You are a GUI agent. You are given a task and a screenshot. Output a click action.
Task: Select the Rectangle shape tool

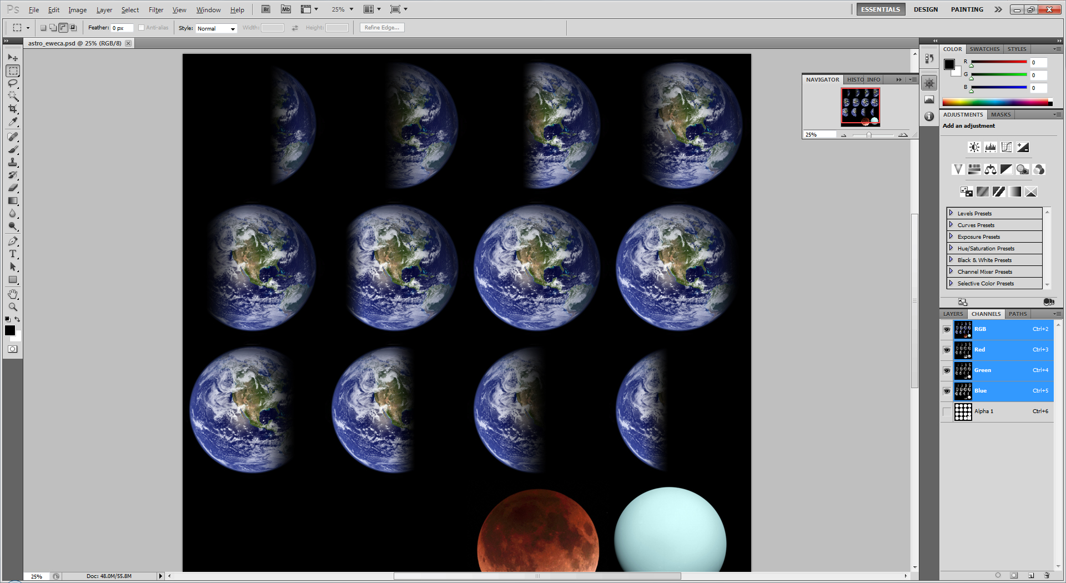tap(13, 279)
